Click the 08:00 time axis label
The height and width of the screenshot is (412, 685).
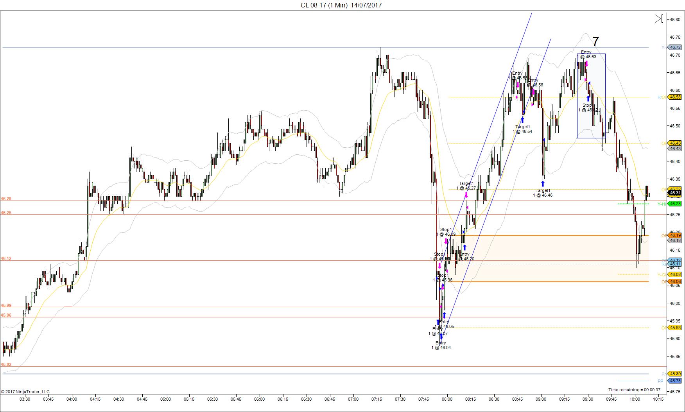pos(447,399)
